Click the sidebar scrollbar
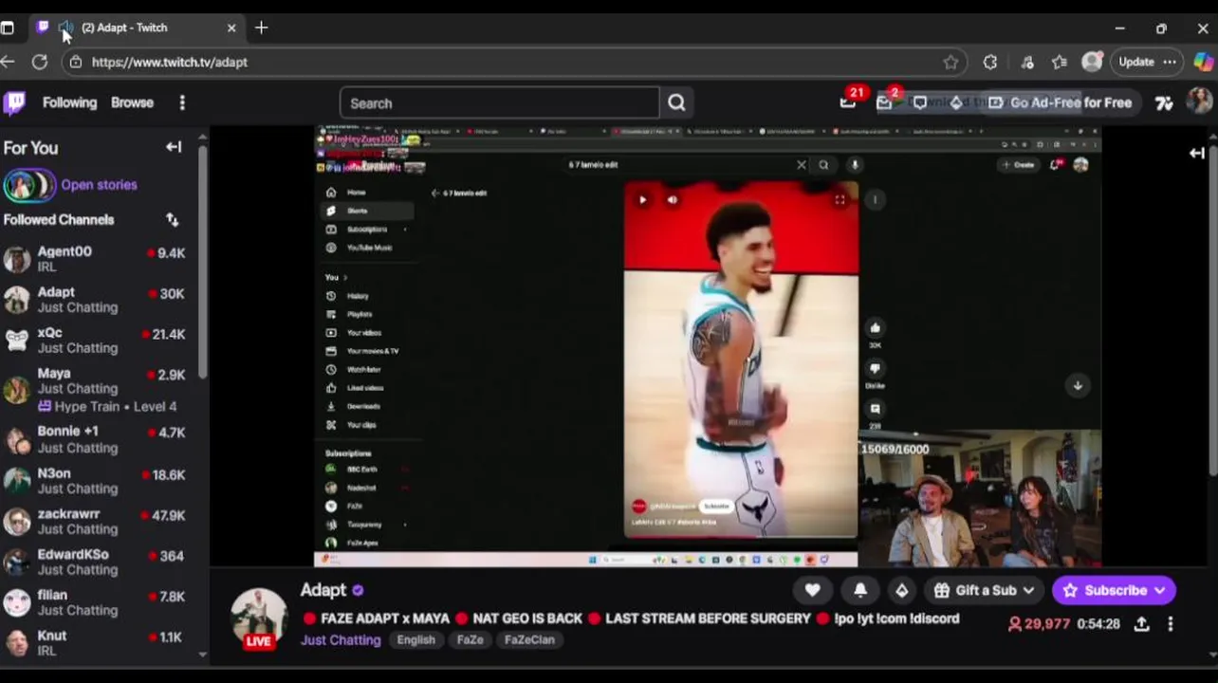This screenshot has width=1218, height=683. (x=202, y=261)
